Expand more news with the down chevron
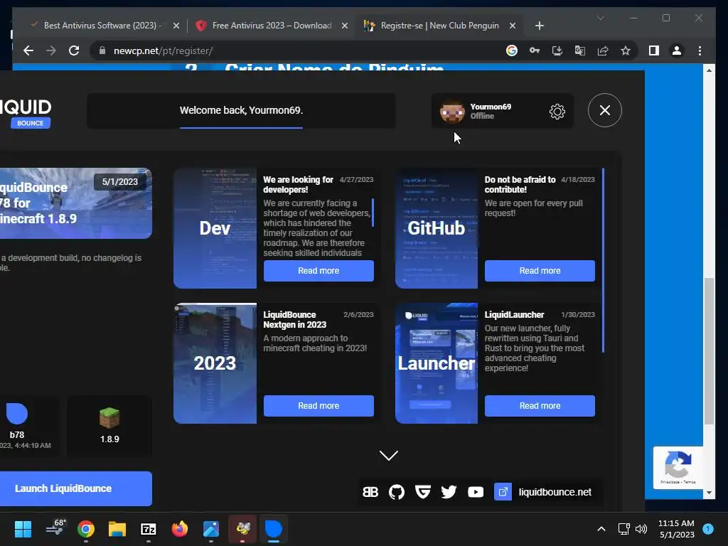This screenshot has height=546, width=728. [x=389, y=456]
